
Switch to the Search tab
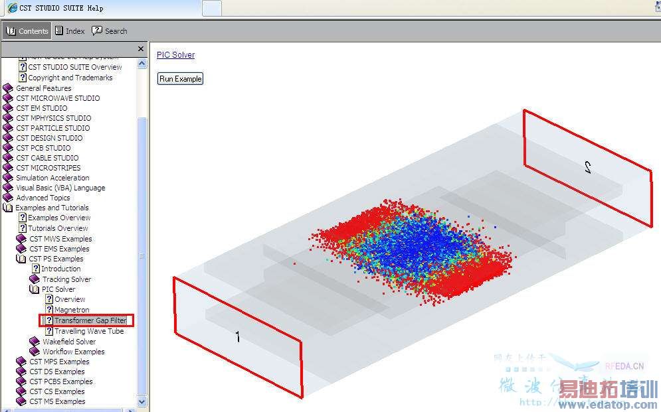coord(109,31)
